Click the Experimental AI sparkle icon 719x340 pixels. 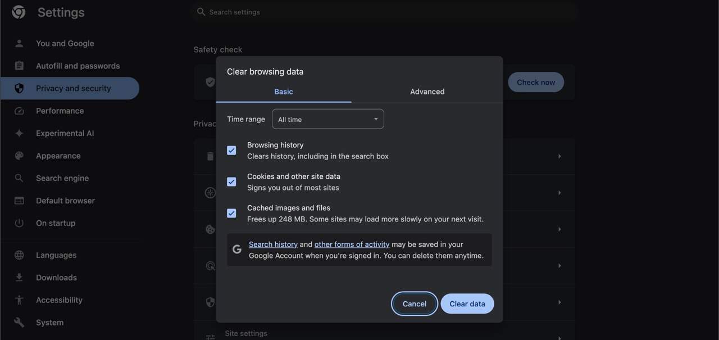pos(19,133)
